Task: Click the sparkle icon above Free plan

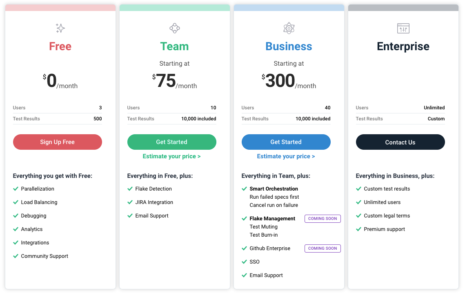Action: click(60, 28)
